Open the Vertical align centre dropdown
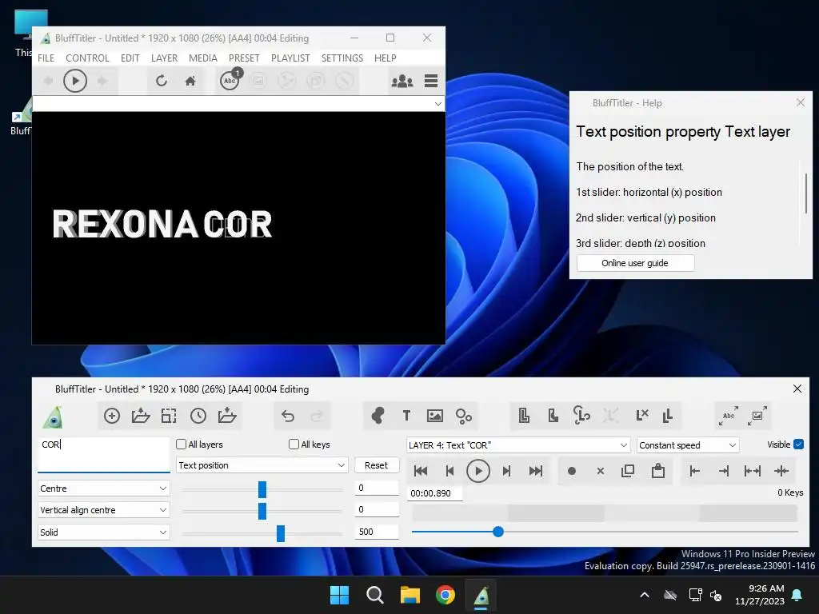This screenshot has width=819, height=614. pos(103,510)
